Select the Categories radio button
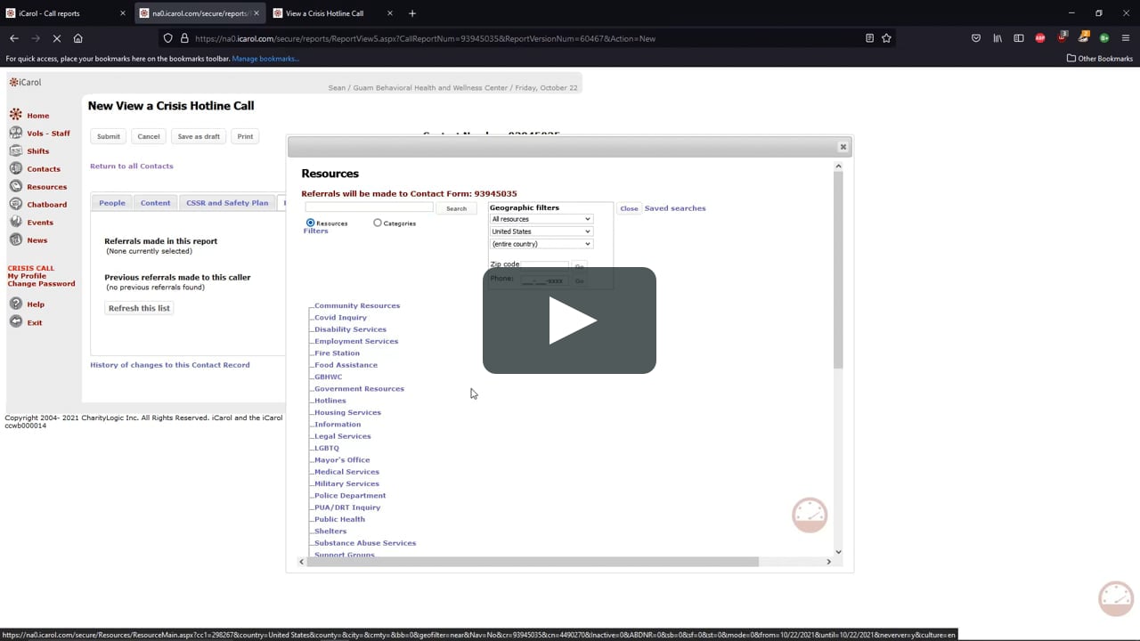The height and width of the screenshot is (641, 1140). click(x=378, y=223)
